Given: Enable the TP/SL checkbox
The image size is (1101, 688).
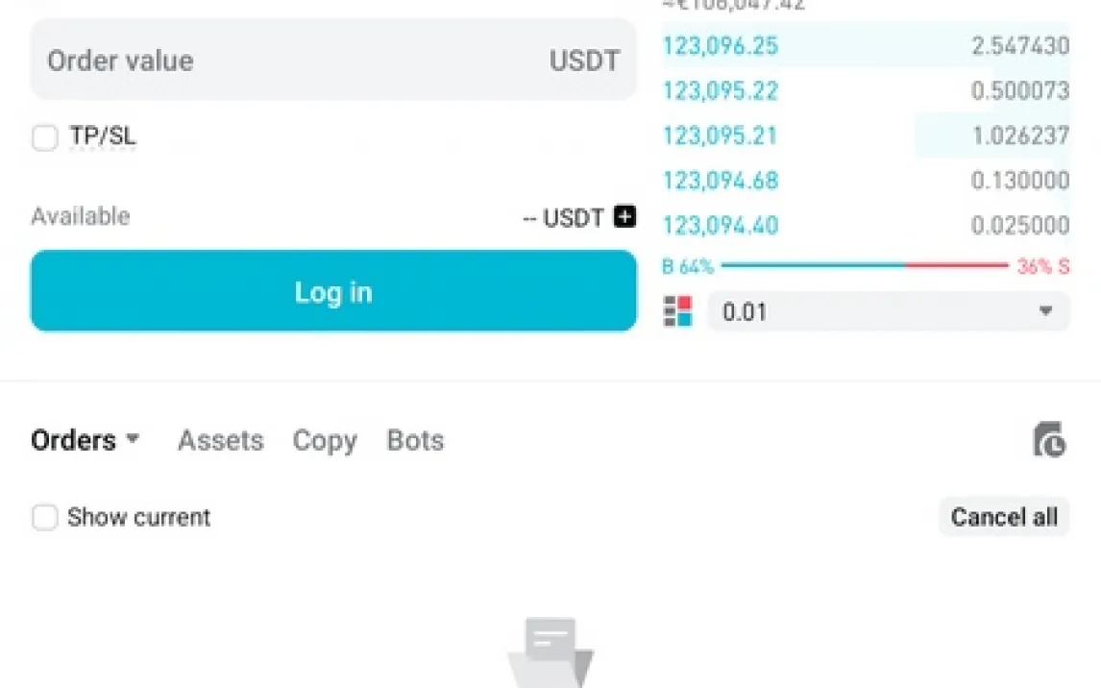Looking at the screenshot, I should pyautogui.click(x=45, y=137).
